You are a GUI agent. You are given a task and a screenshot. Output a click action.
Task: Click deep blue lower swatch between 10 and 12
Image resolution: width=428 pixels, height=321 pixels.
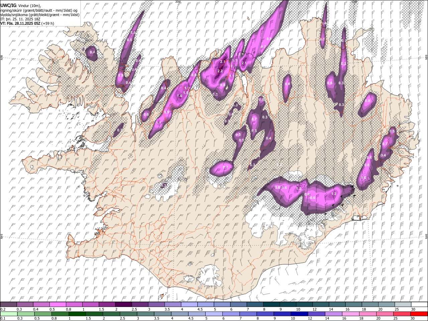[299, 314]
